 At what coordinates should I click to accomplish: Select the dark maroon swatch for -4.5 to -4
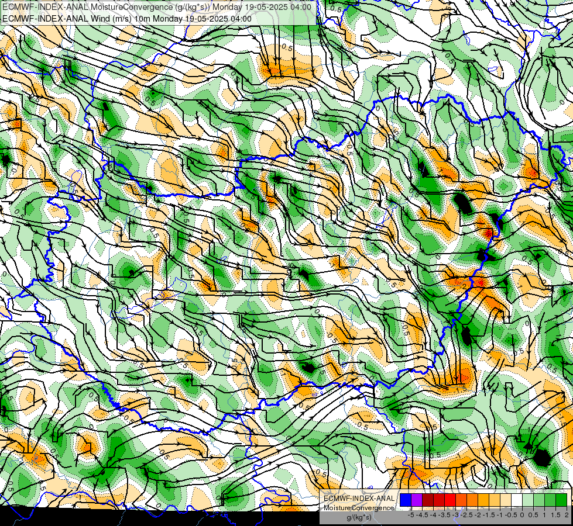click(x=428, y=500)
